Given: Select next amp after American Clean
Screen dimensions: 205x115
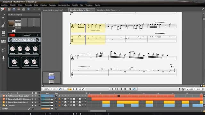Looking at the screenshot, I should coord(37,40).
